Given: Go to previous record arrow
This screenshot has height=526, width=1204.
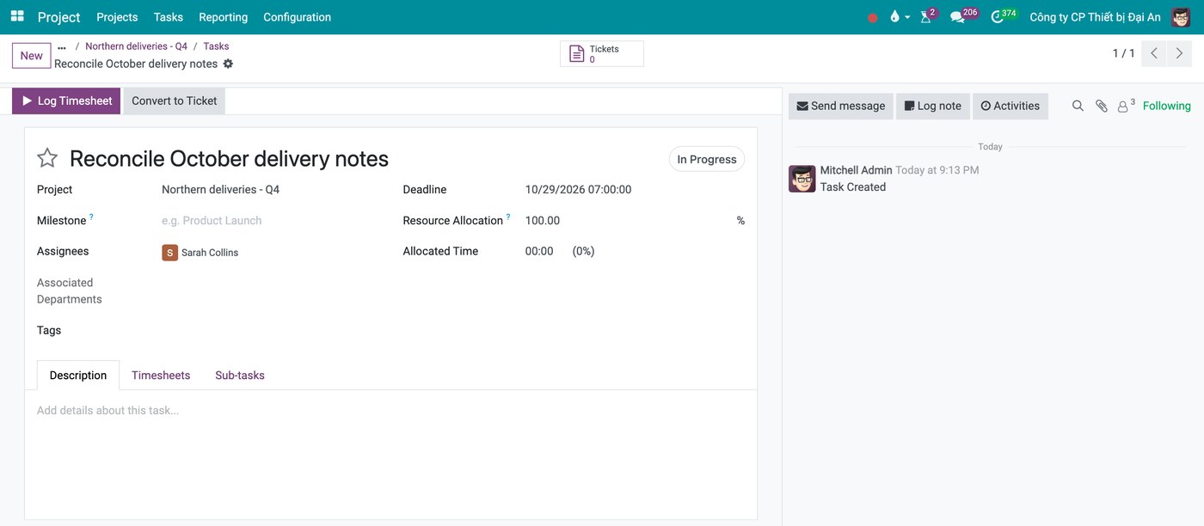Looking at the screenshot, I should [1154, 53].
